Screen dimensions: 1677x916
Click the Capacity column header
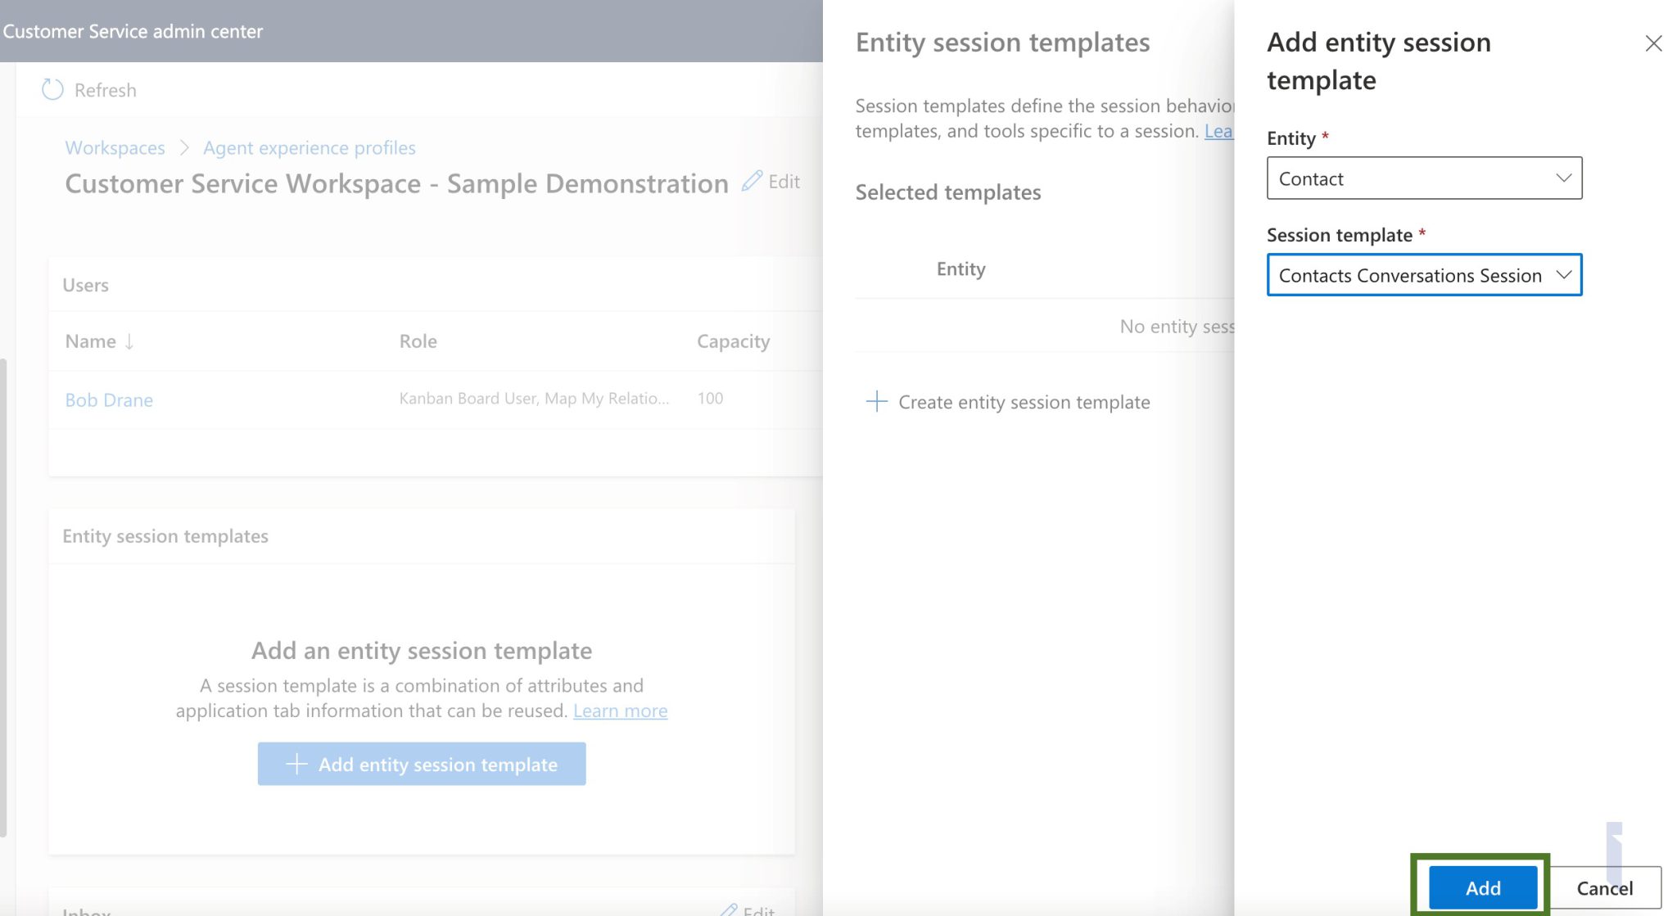click(733, 341)
